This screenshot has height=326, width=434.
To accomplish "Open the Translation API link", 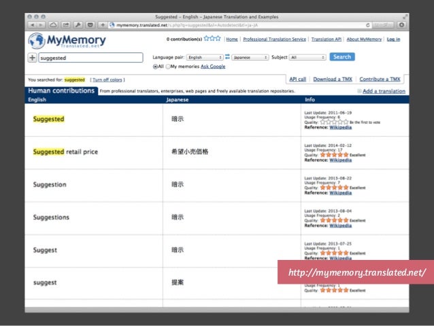I will click(327, 39).
